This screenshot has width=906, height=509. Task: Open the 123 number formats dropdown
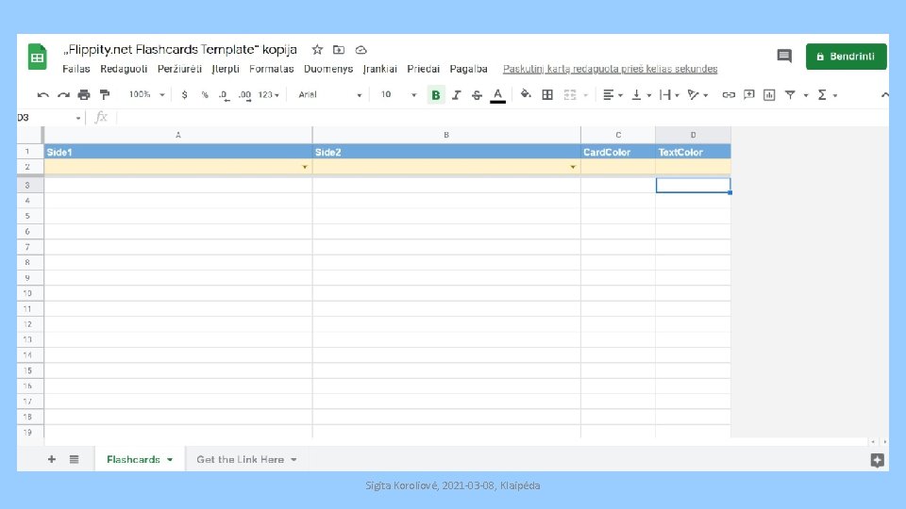click(269, 94)
